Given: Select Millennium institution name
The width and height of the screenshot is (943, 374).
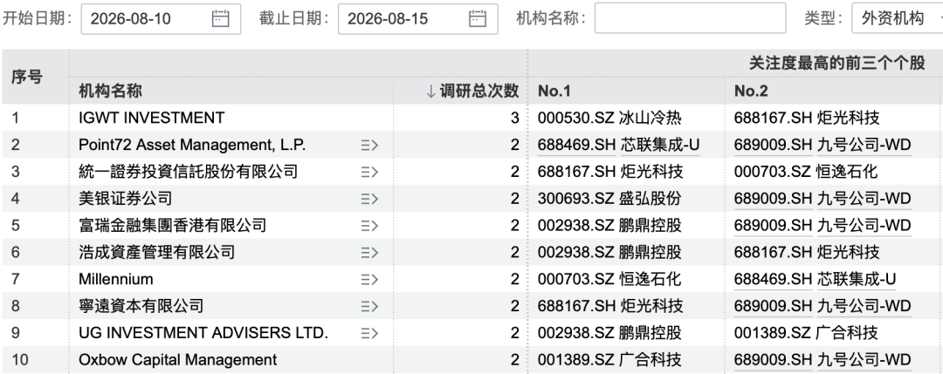Looking at the screenshot, I should click(116, 279).
